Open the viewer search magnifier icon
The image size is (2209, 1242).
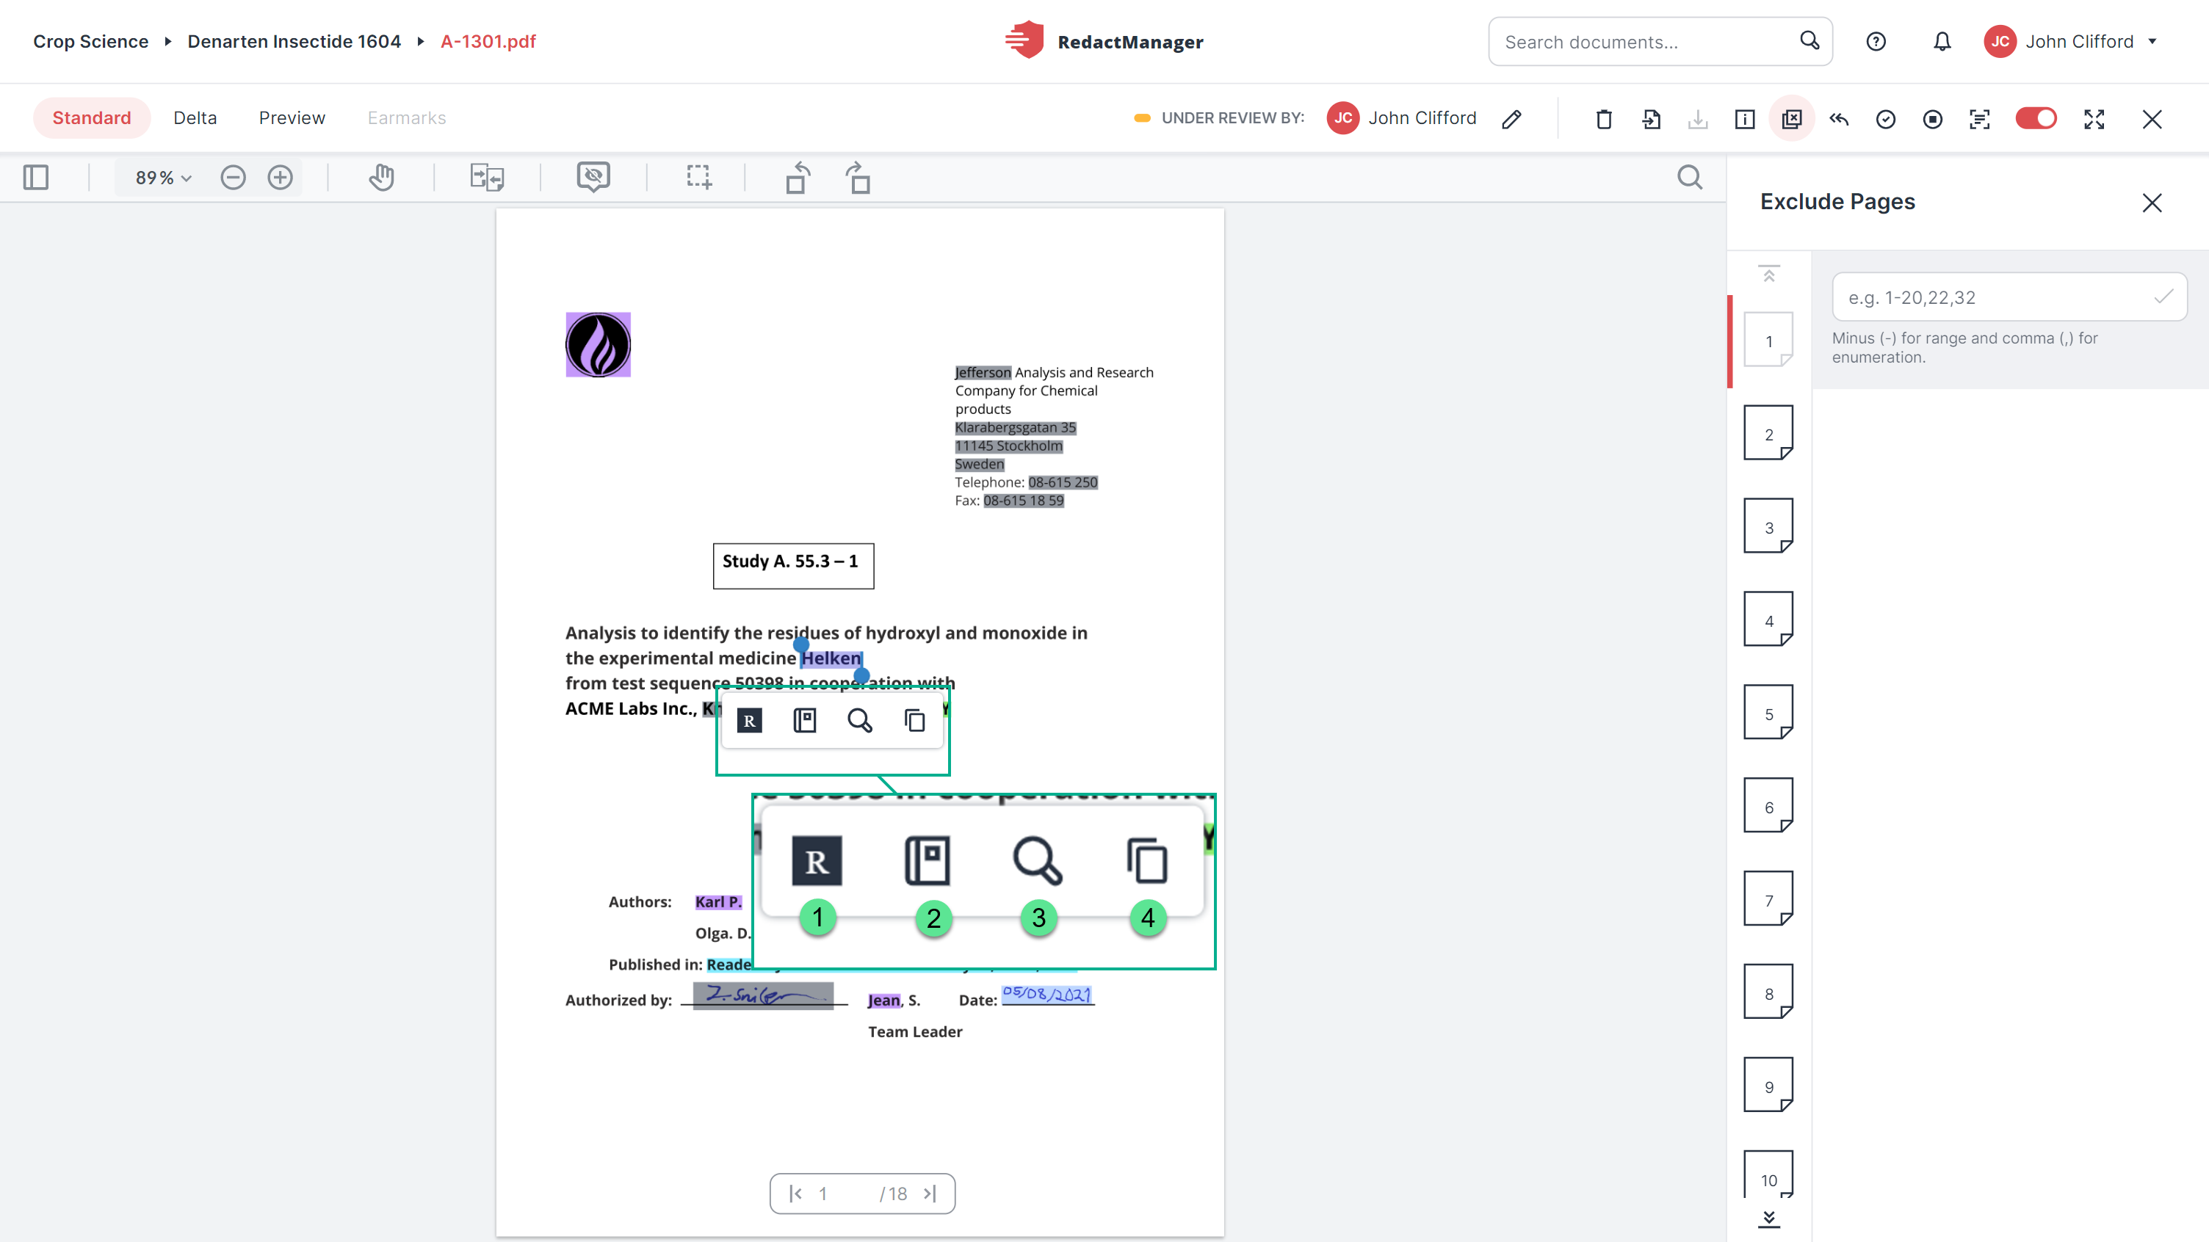pos(1689,178)
